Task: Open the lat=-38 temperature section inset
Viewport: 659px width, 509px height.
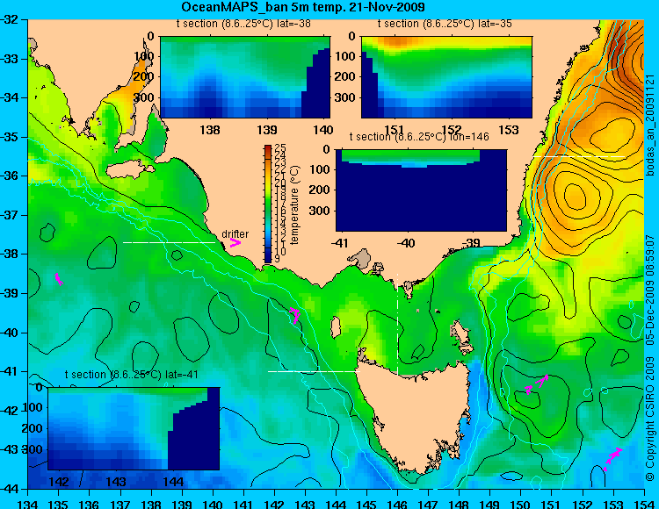Action: (x=245, y=77)
